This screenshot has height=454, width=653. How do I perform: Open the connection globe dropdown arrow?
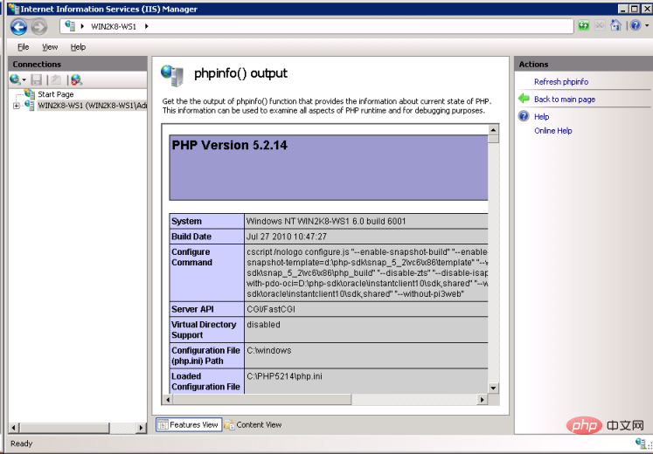coord(24,79)
